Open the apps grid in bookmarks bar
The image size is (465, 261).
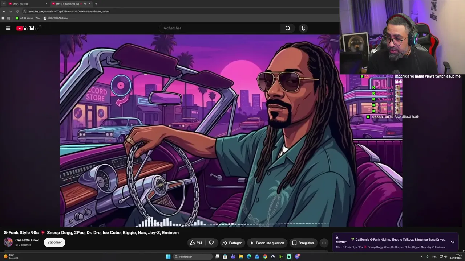point(9,18)
